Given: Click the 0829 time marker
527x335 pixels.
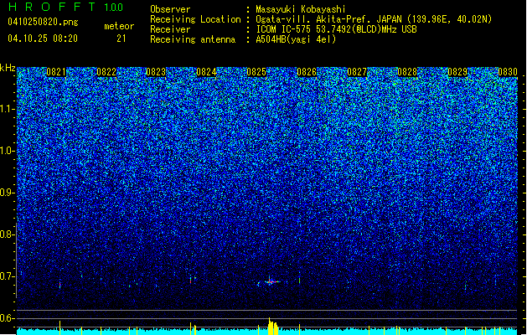Looking at the screenshot, I should click(x=457, y=72).
